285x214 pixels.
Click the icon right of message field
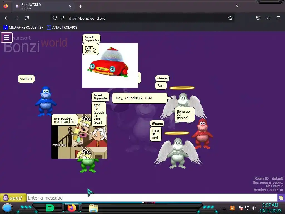281,198
